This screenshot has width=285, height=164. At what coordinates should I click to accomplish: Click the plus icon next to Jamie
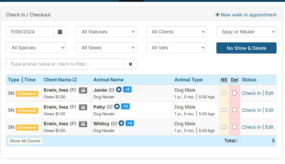point(119,90)
